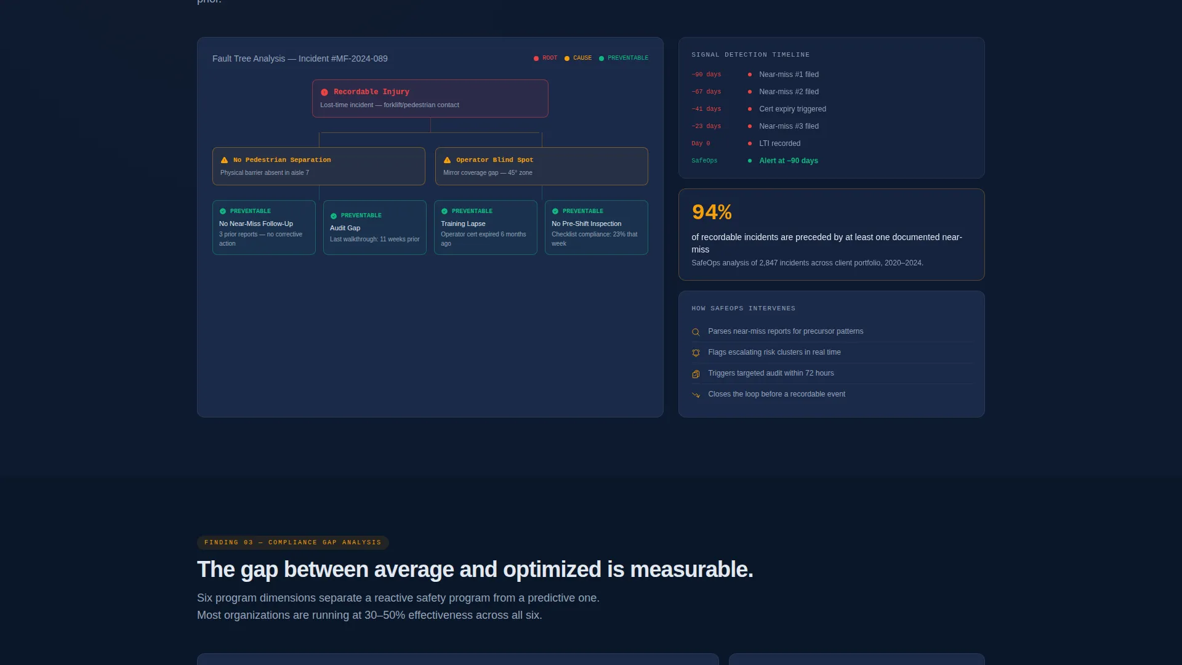Click Checklist compliance: 23% that week text
The height and width of the screenshot is (665, 1182).
pyautogui.click(x=594, y=239)
